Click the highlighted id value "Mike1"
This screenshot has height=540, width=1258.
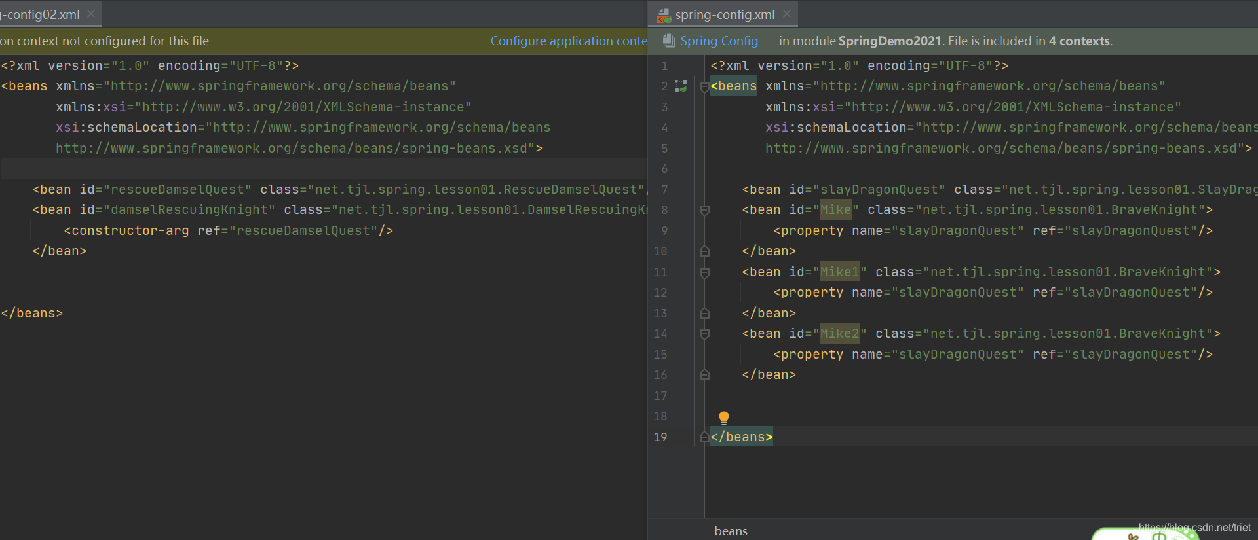[x=840, y=272]
